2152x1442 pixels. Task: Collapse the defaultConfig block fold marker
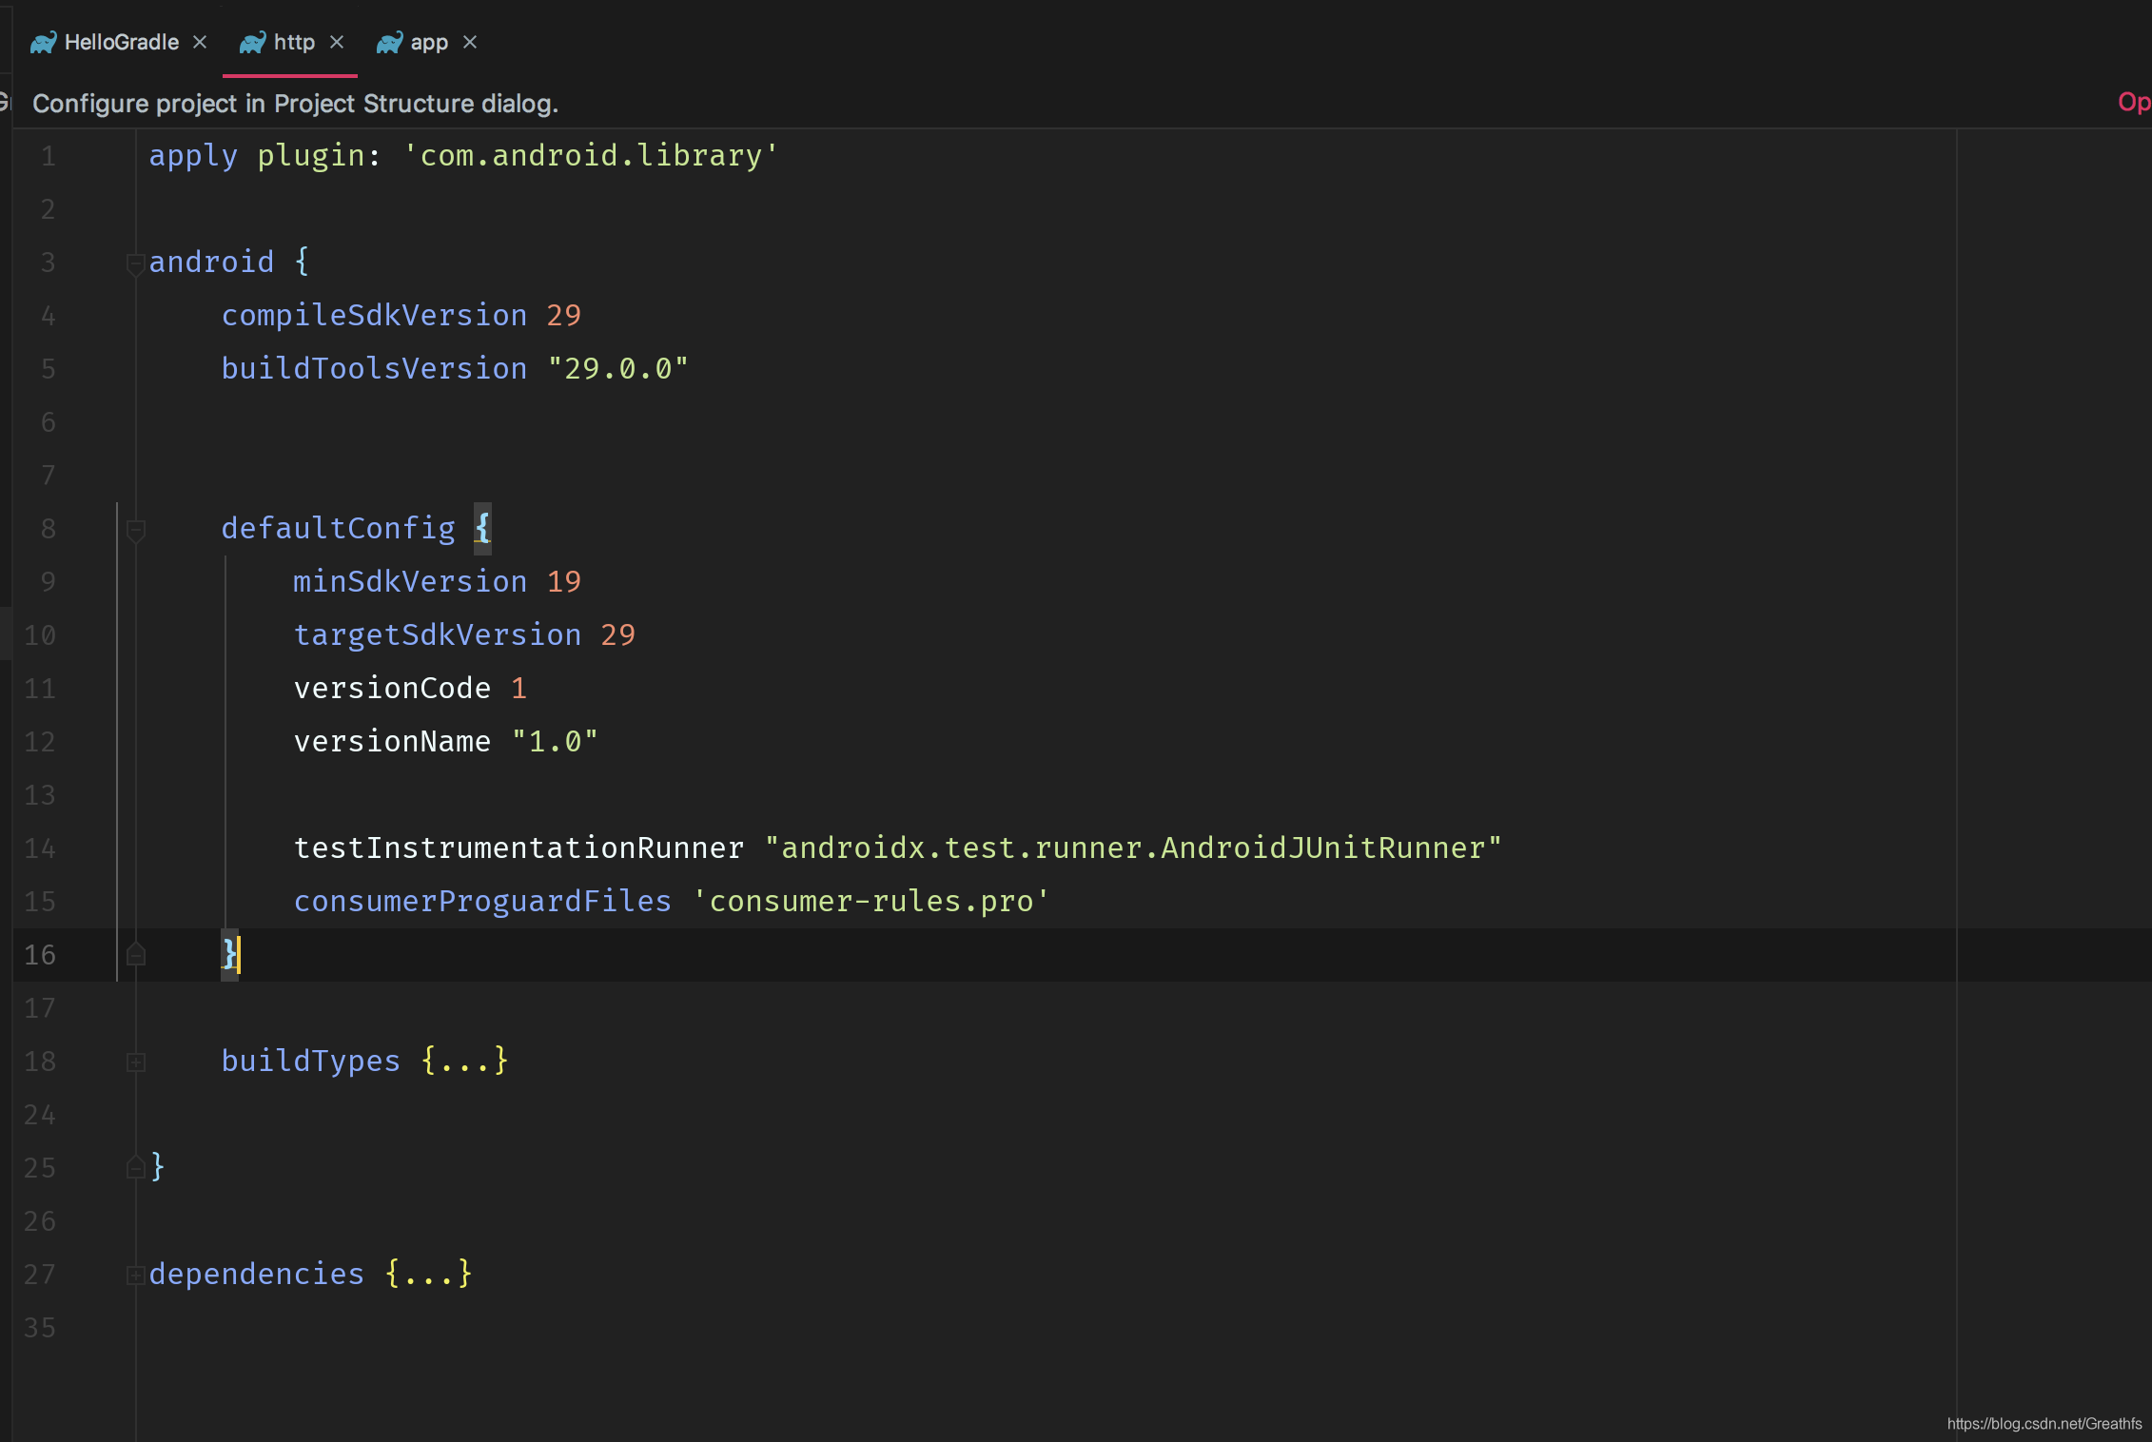click(x=136, y=531)
